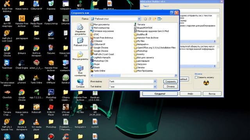Screen dimensions: 250x140
Task: Click the horizontal scrollbar thumb in the file list
Action: coord(107,75)
